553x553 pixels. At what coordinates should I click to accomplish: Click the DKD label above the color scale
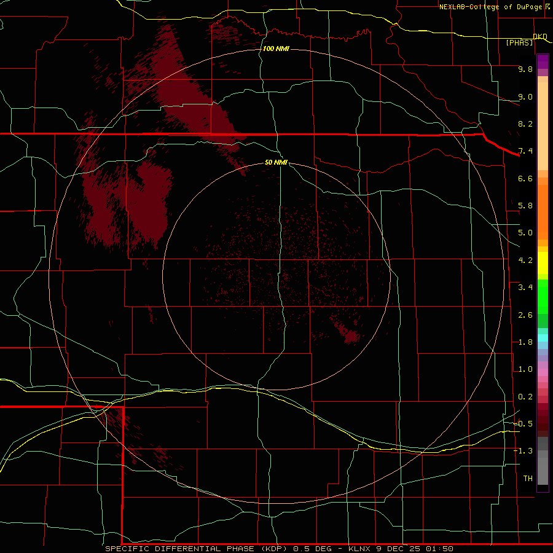(540, 36)
